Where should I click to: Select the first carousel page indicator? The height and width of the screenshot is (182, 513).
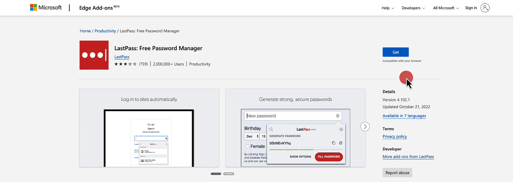point(216,174)
